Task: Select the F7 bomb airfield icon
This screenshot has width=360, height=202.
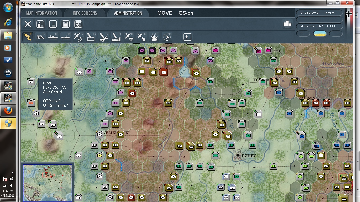Action: pyautogui.click(x=104, y=37)
